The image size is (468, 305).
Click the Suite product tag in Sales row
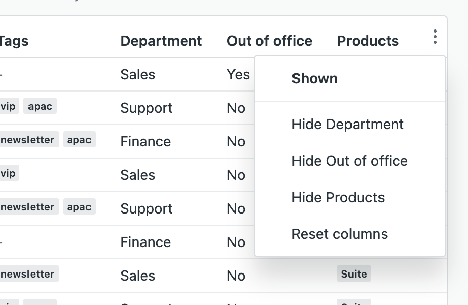point(354,273)
